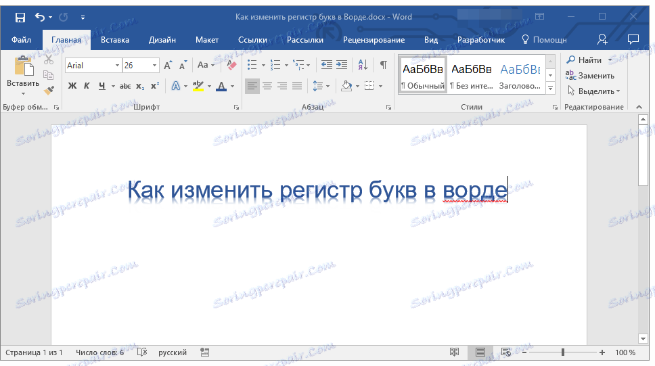Toggle left alignment button
Image resolution: width=655 pixels, height=366 pixels.
(252, 86)
